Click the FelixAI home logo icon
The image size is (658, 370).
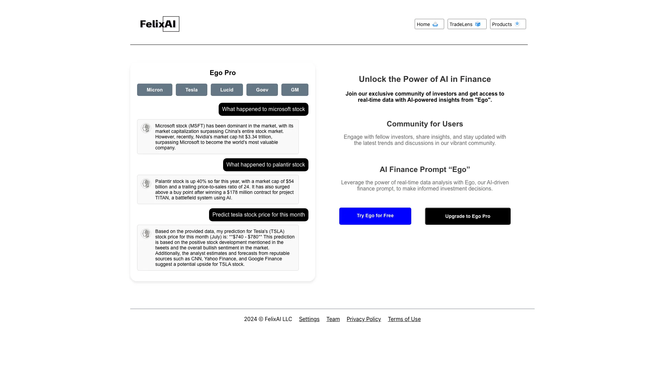tap(159, 24)
